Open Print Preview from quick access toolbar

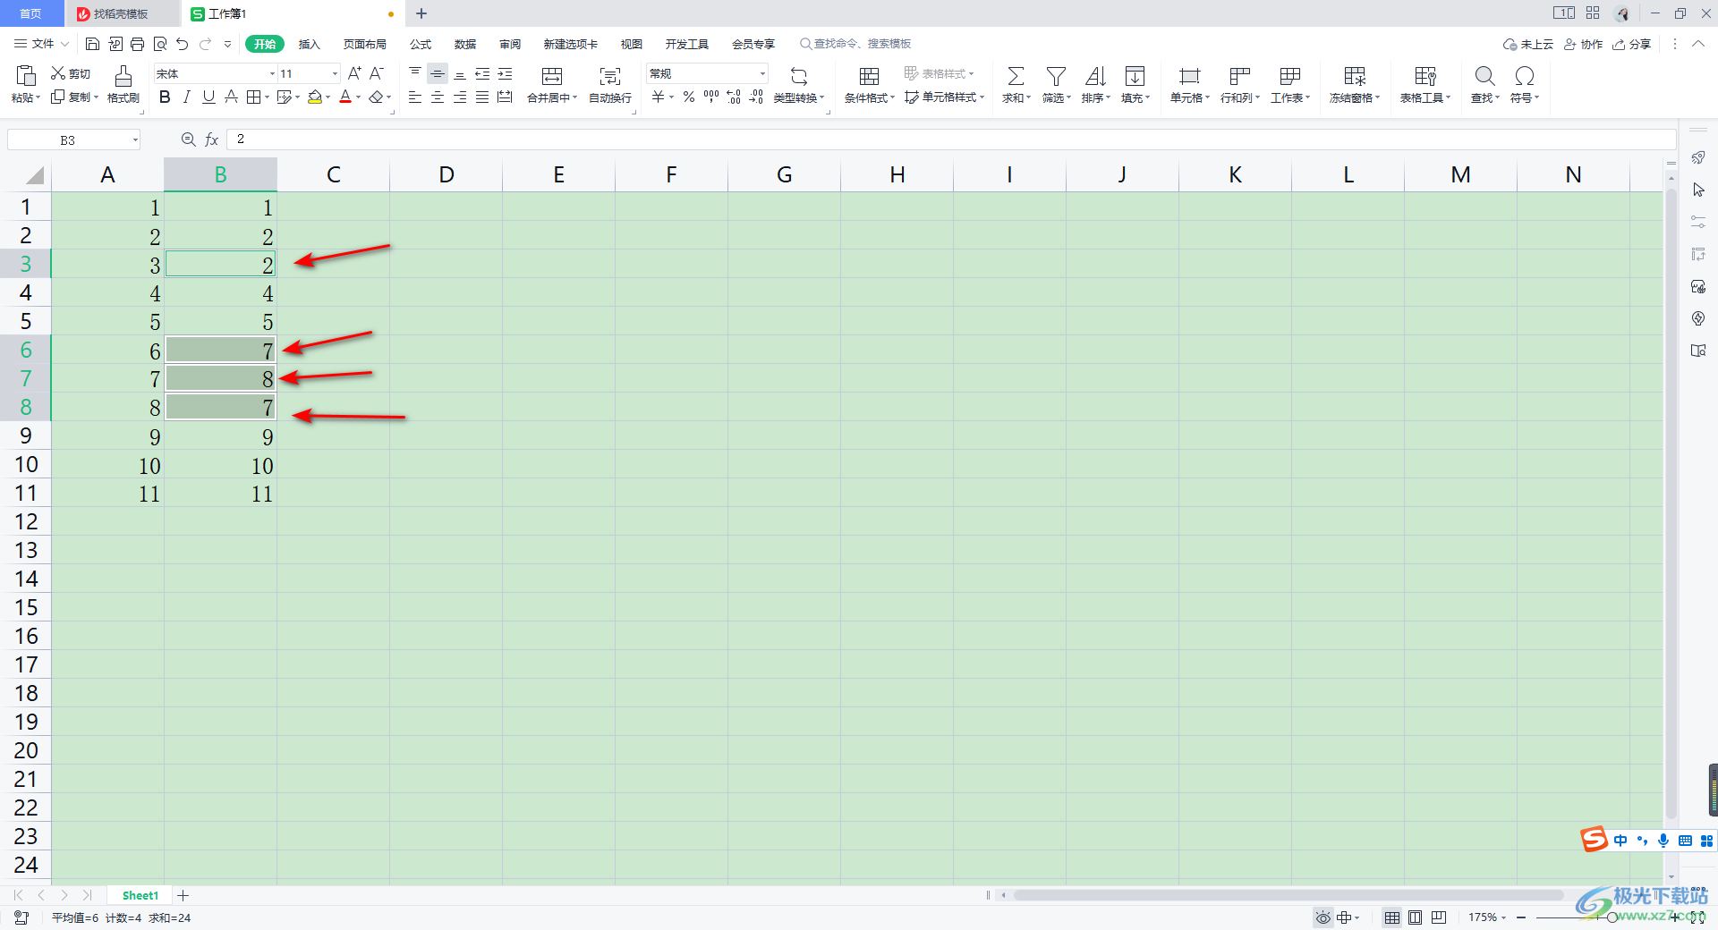click(160, 44)
